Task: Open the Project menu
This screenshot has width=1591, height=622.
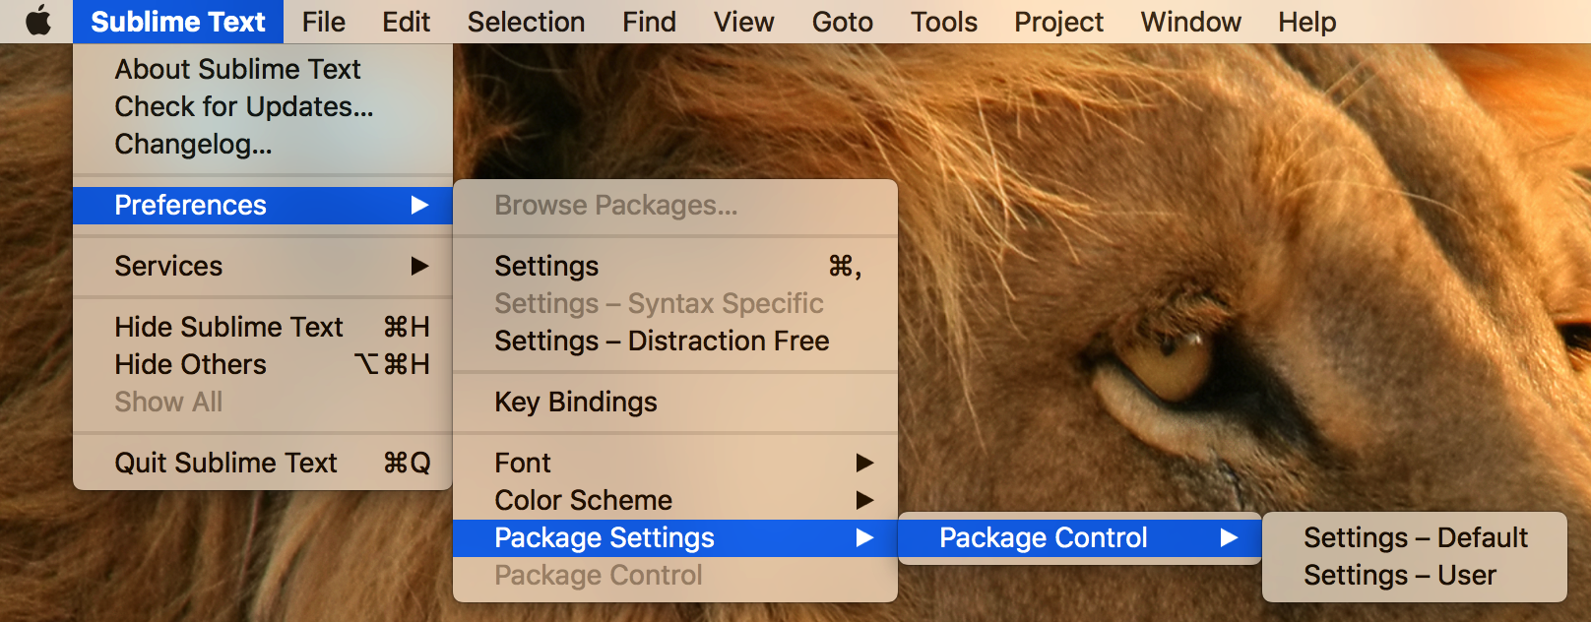Action: tap(1058, 22)
